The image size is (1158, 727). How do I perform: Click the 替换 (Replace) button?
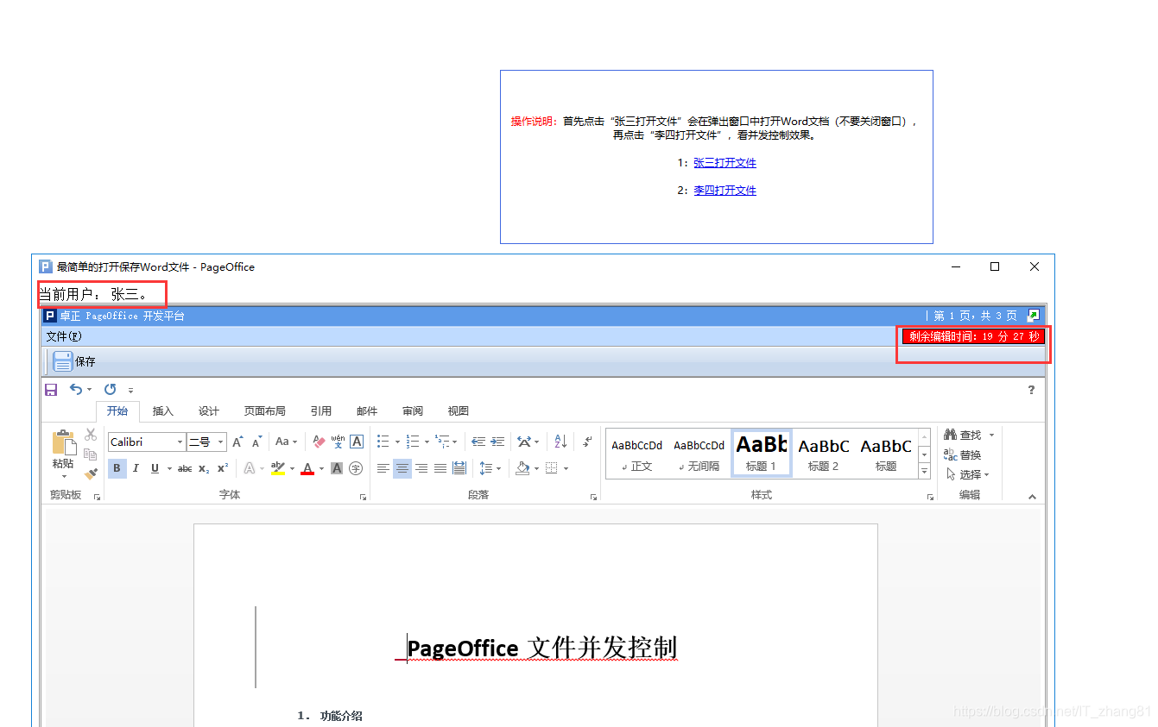pyautogui.click(x=963, y=454)
